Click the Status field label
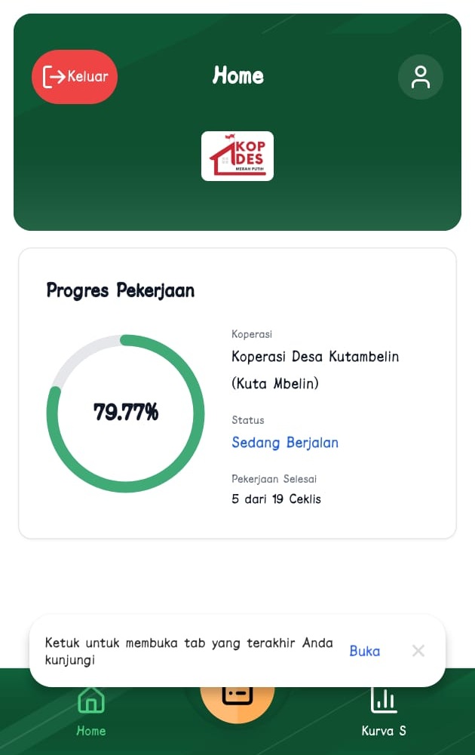This screenshot has height=755, width=475. coord(248,420)
